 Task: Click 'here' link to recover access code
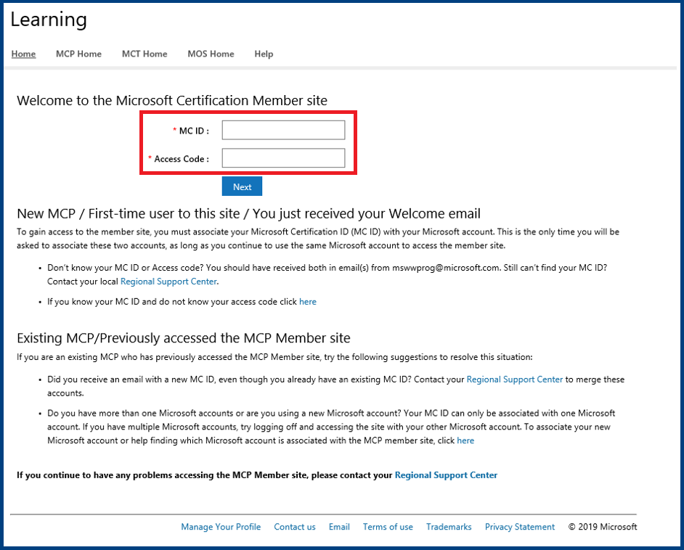click(308, 302)
